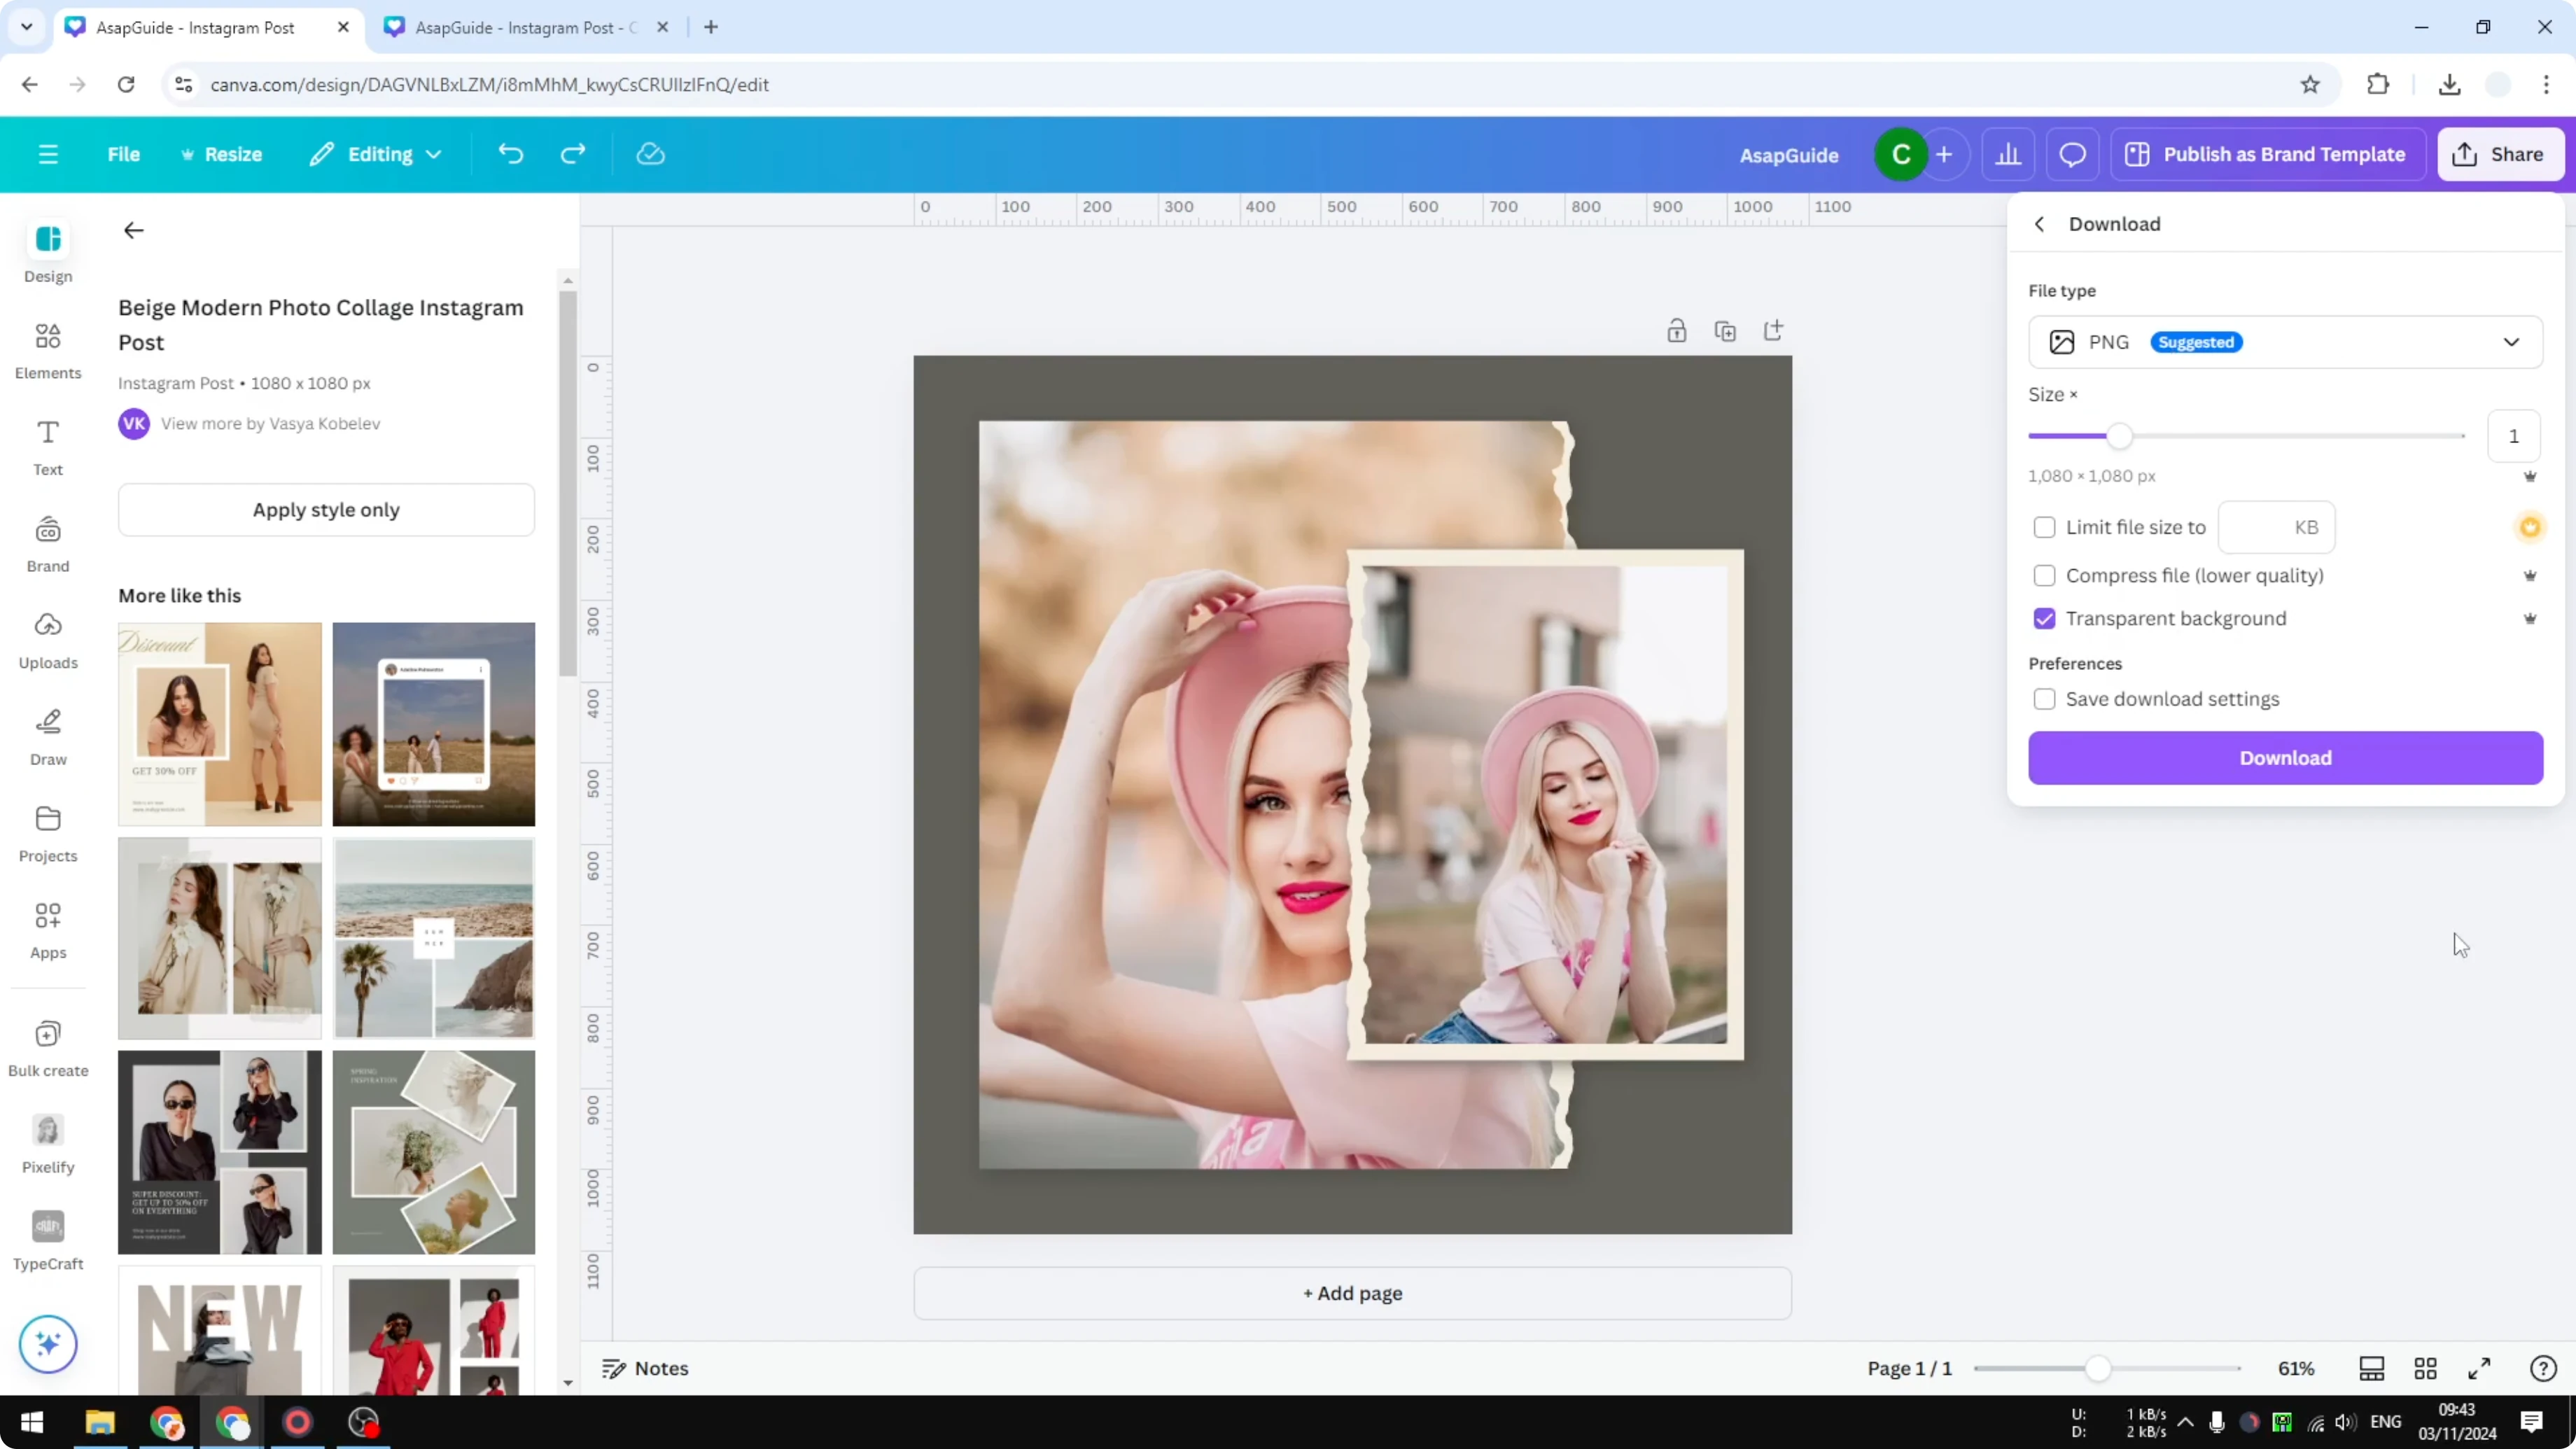Viewport: 2576px width, 1449px height.
Task: Lock the current page
Action: point(1677,330)
